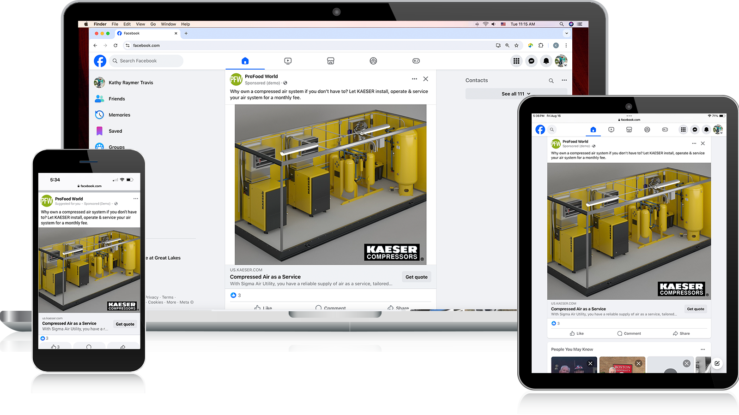The image size is (739, 415).
Task: Open zoom magnifier icon in laptop address bar
Action: 507,45
